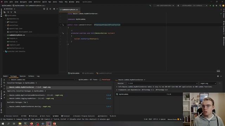Open the File menu
The image size is (225, 126).
tap(6, 2)
